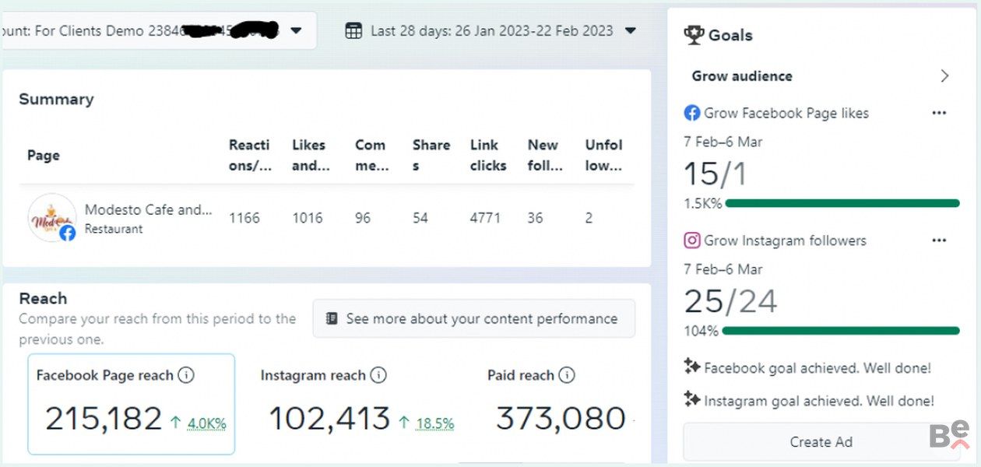Open three-dot menu for Instagram followers goal
The image size is (981, 467).
pyautogui.click(x=939, y=241)
